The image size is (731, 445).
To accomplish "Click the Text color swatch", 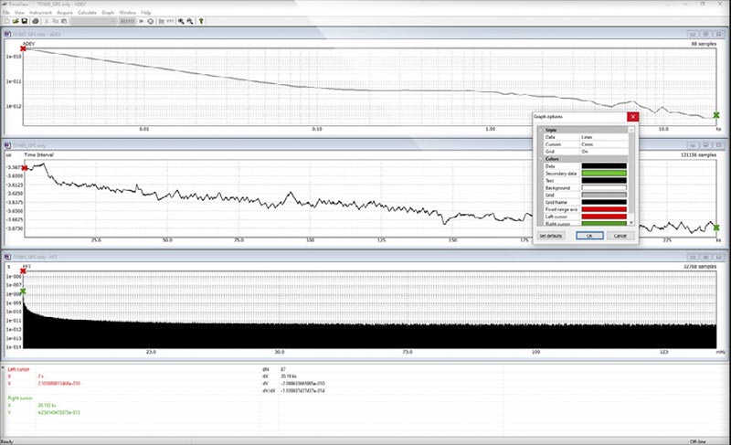I will point(604,180).
